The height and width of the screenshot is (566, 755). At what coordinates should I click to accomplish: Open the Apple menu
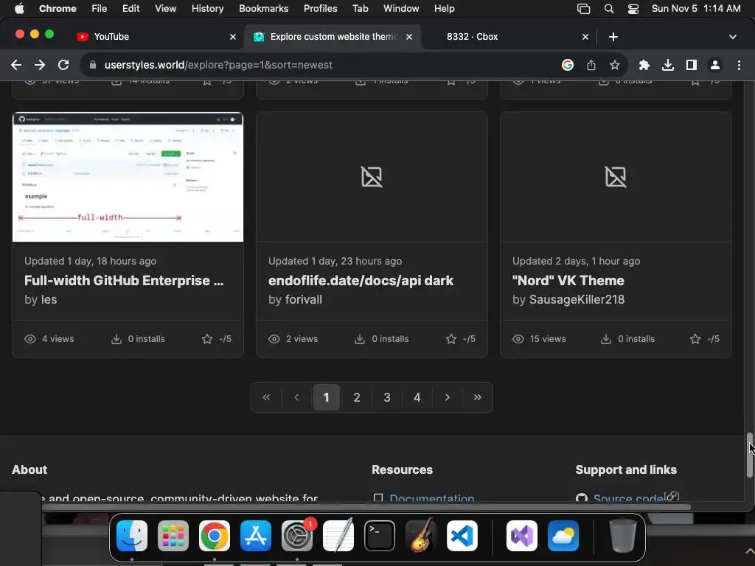tap(19, 9)
